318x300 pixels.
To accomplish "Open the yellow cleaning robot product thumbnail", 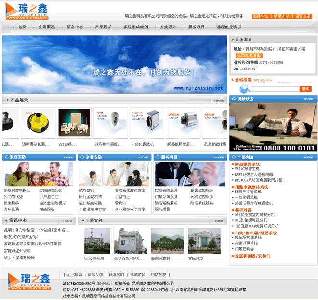I will (x=38, y=123).
